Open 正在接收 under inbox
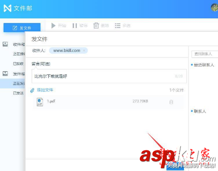This screenshot has height=171, width=218. (19, 54)
